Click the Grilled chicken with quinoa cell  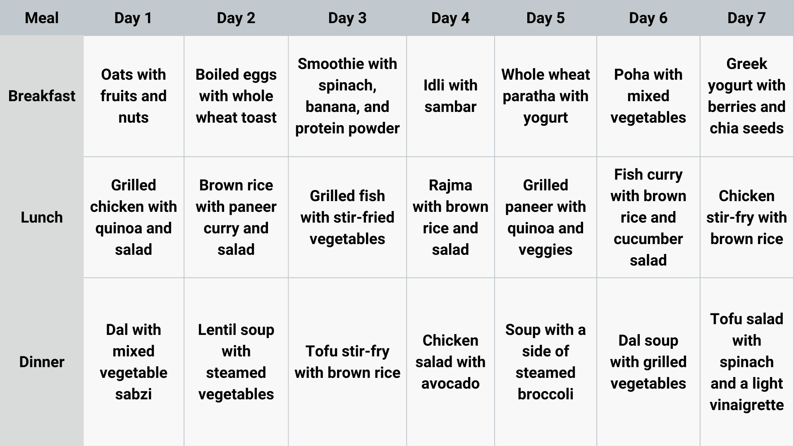coord(134,217)
